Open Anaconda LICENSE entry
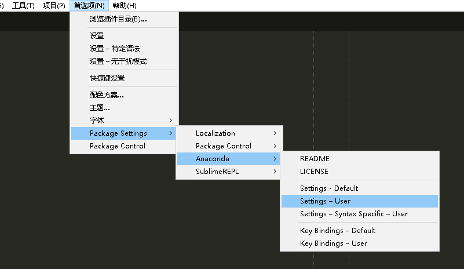 click(x=314, y=172)
